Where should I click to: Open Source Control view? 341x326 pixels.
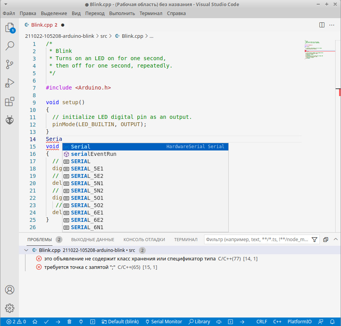pyautogui.click(x=9, y=64)
